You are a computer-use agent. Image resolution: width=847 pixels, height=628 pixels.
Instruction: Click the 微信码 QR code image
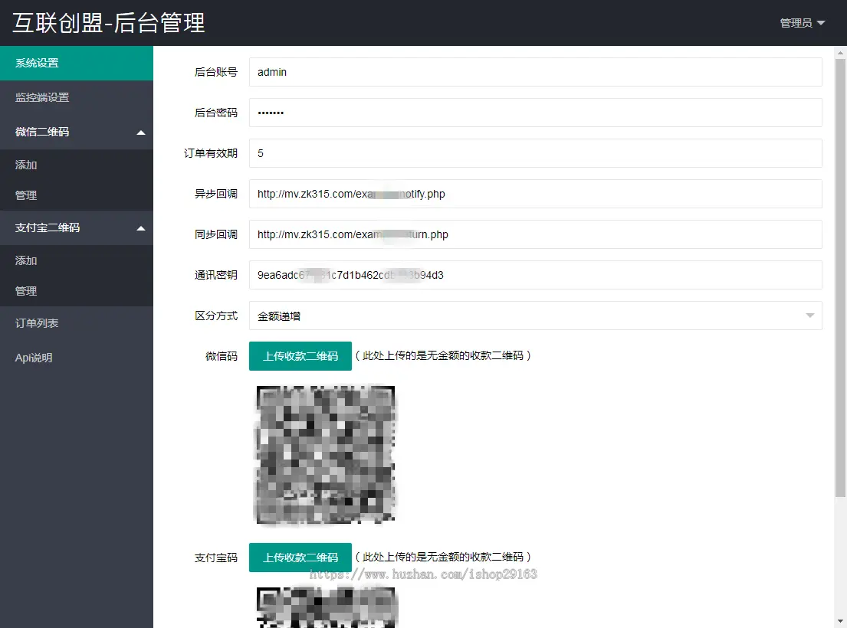[x=326, y=454]
